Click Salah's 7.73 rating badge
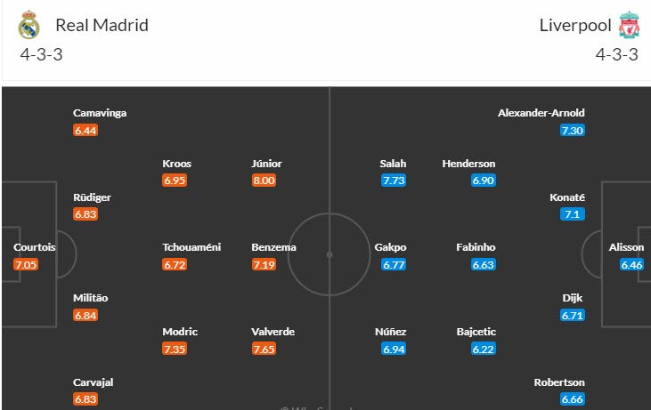Image resolution: width=651 pixels, height=410 pixels. pyautogui.click(x=394, y=181)
